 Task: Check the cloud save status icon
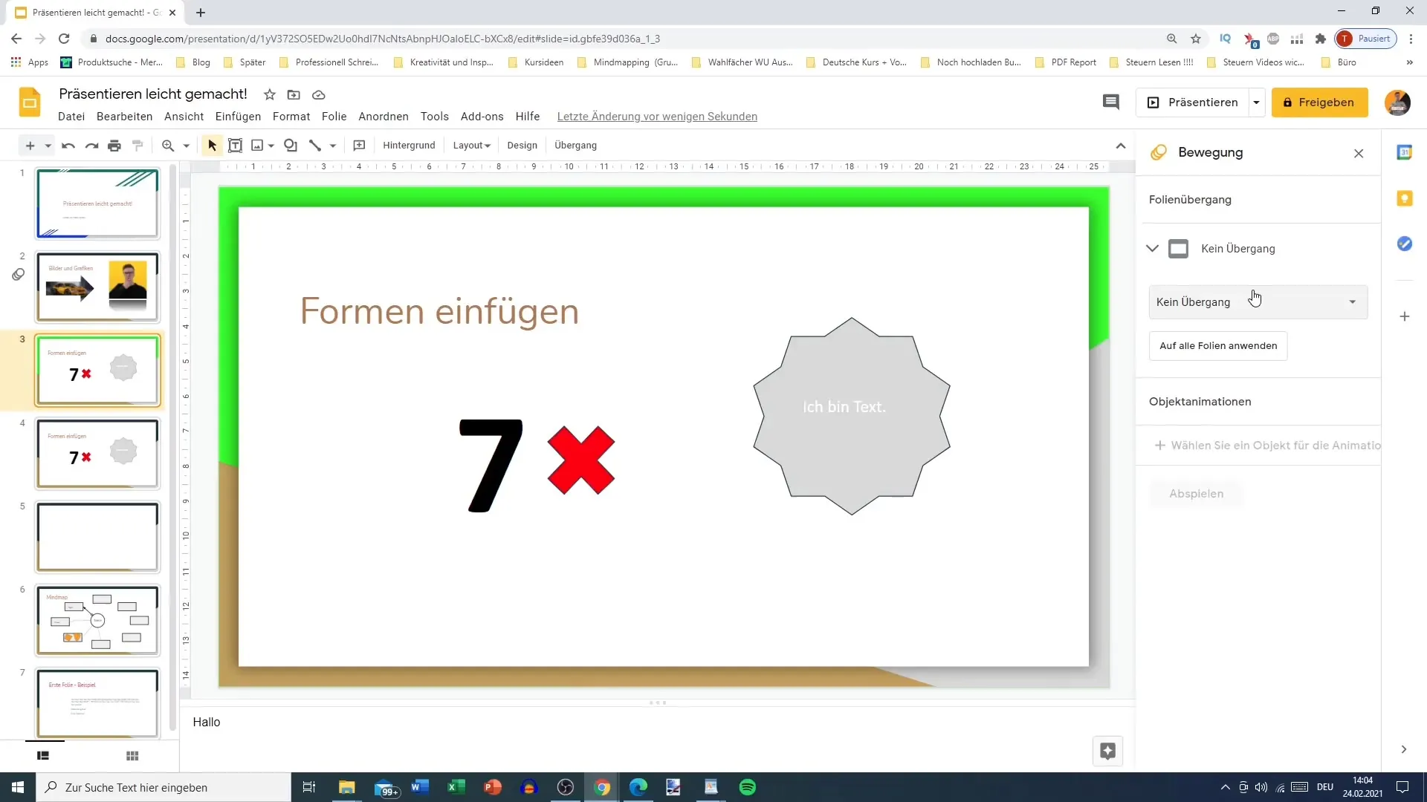pos(318,94)
